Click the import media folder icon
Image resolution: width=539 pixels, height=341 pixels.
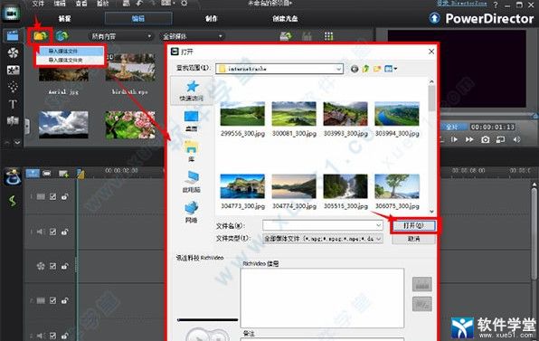(40, 36)
